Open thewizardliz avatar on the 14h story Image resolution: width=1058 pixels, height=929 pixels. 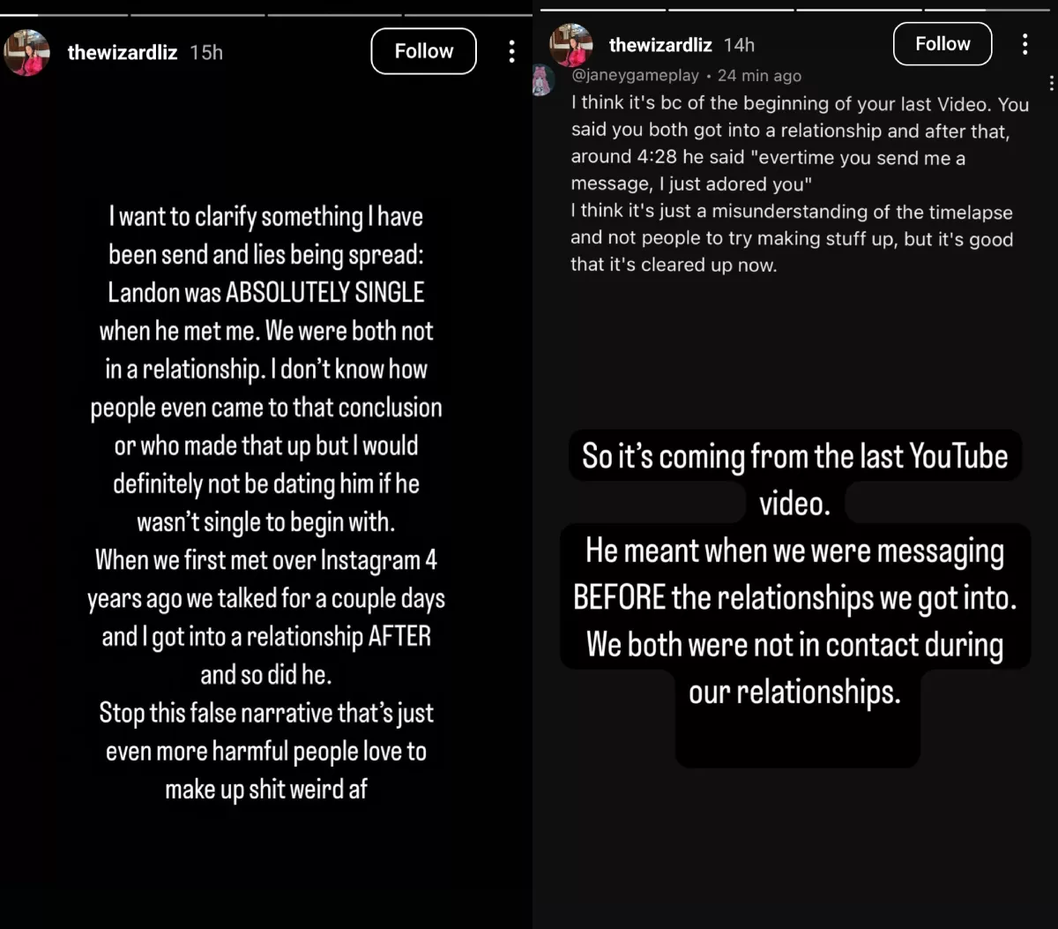click(571, 45)
